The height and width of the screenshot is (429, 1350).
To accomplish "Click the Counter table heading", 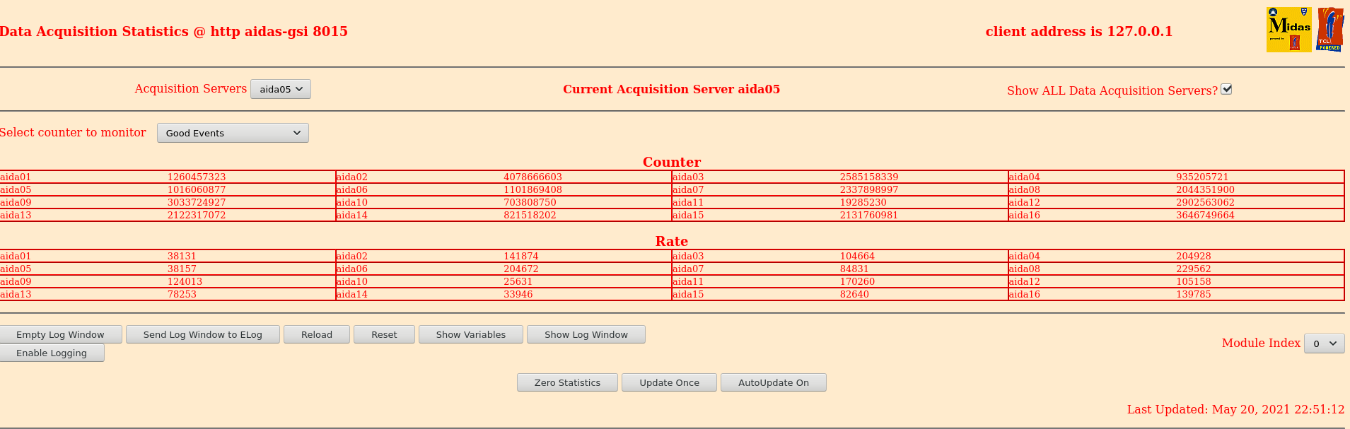I will pyautogui.click(x=672, y=162).
